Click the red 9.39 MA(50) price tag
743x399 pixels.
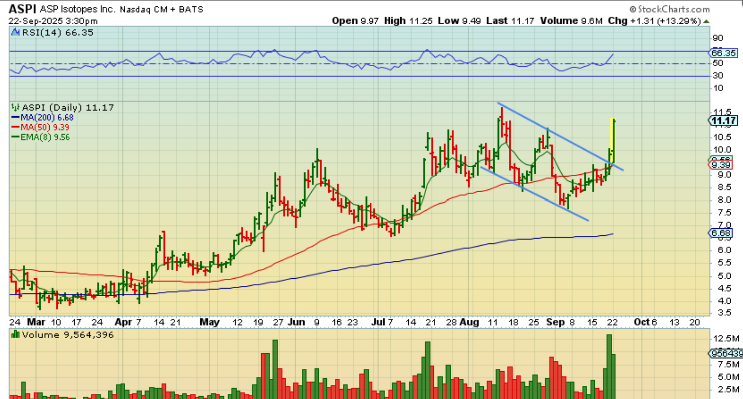[x=721, y=165]
